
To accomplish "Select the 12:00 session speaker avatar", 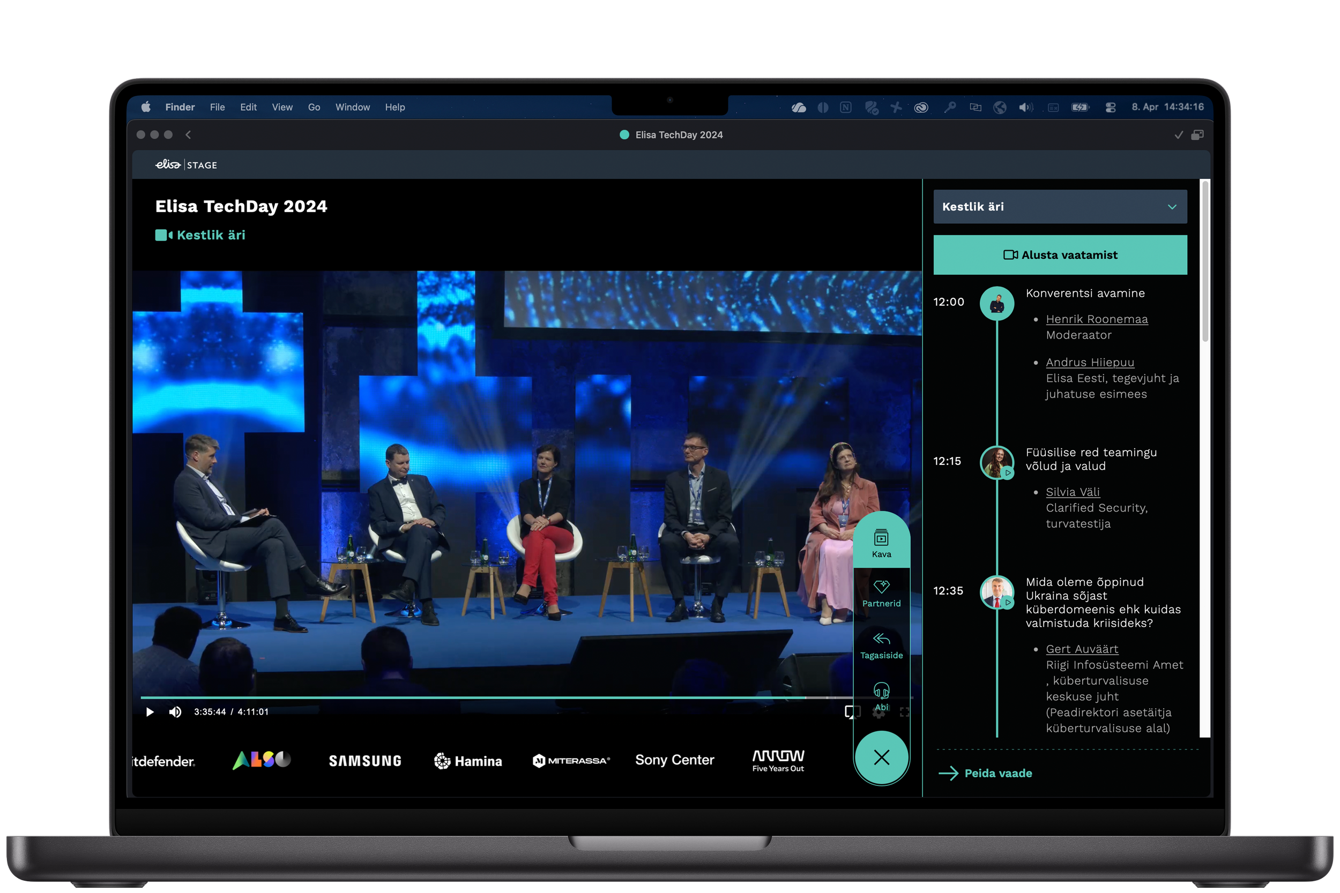I will 996,303.
